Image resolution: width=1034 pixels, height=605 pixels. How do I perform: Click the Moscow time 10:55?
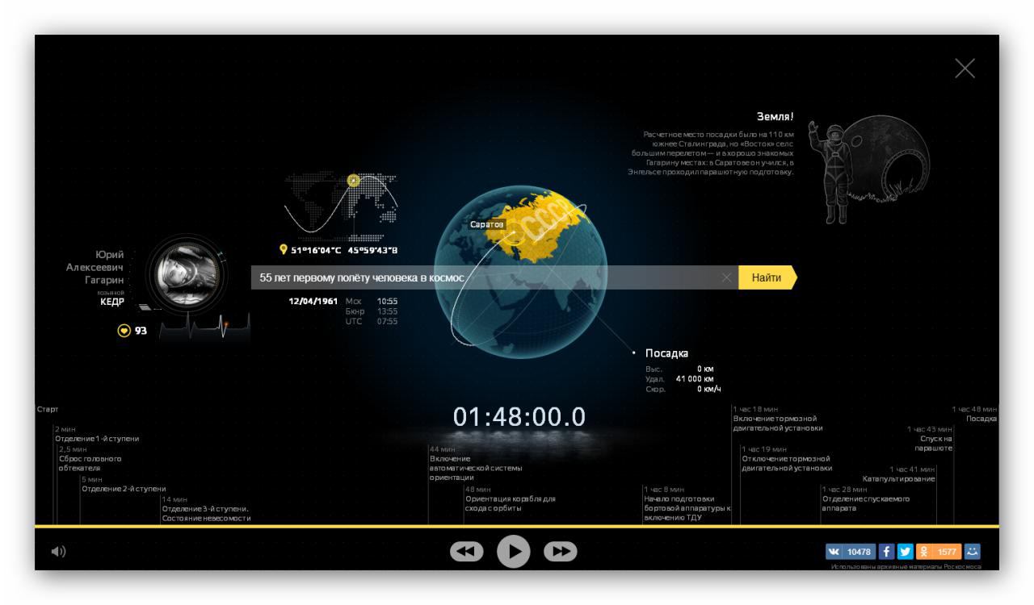click(387, 301)
